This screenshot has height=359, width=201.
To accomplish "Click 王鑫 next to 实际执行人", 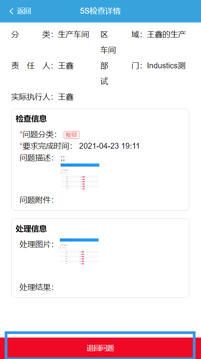I will 66,97.
